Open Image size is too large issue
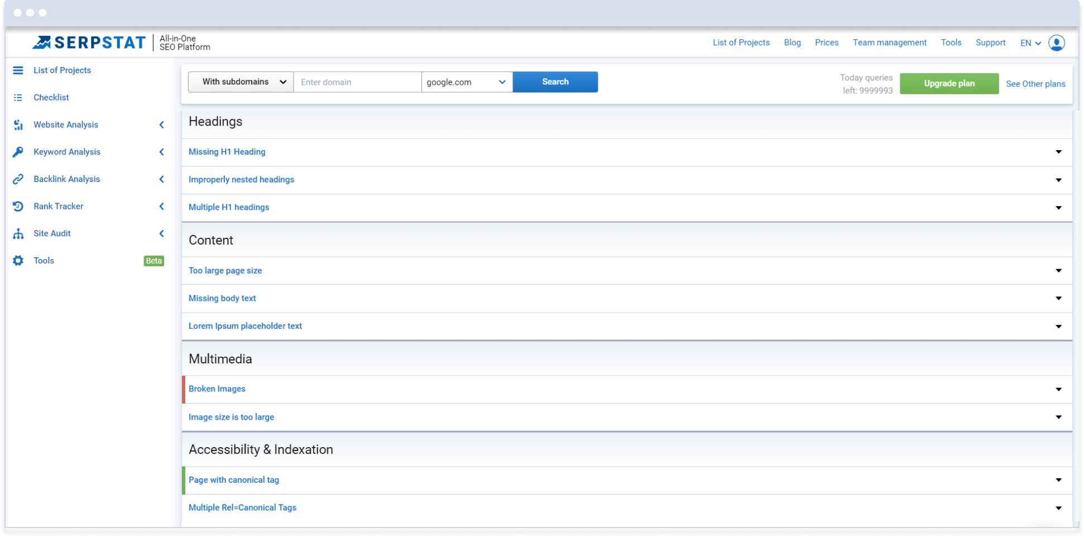 pos(231,418)
